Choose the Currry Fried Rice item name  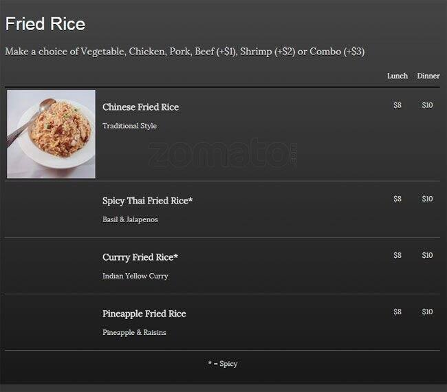(x=140, y=257)
